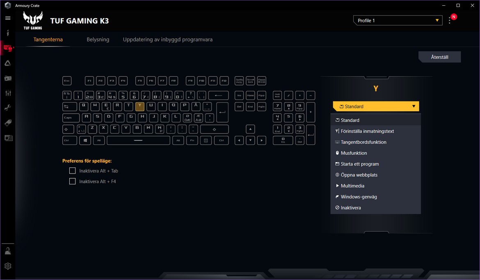The image size is (480, 280).
Task: Choose Inaktivera option
Action: [376, 208]
